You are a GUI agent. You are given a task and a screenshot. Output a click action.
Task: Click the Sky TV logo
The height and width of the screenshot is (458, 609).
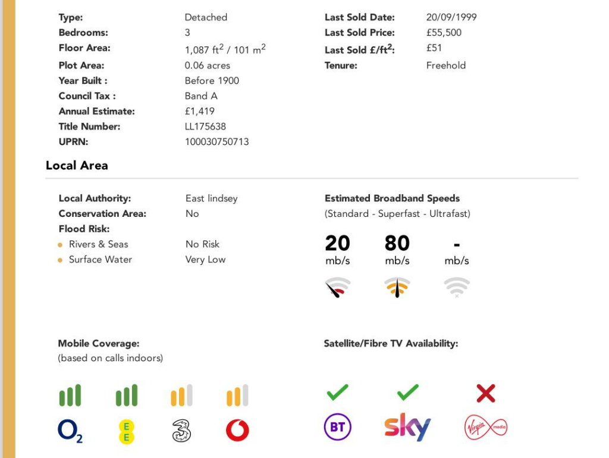pos(407,427)
